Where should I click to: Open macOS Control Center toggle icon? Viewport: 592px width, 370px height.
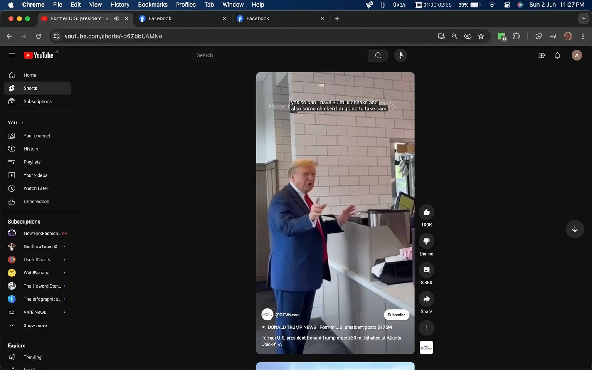pyautogui.click(x=507, y=5)
